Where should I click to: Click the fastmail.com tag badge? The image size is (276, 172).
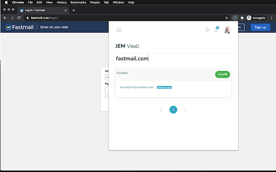click(164, 87)
